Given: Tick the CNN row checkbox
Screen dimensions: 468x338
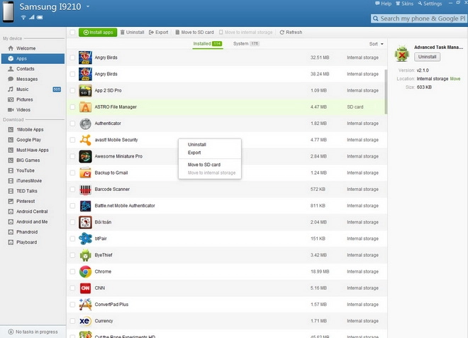Looking at the screenshot, I should pyautogui.click(x=72, y=288).
